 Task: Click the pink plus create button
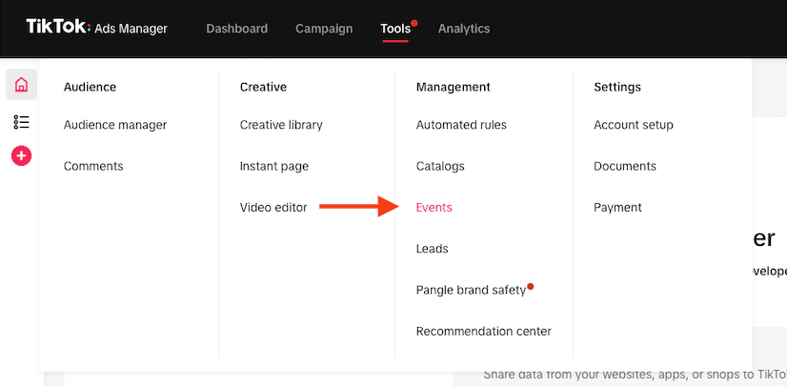(21, 156)
